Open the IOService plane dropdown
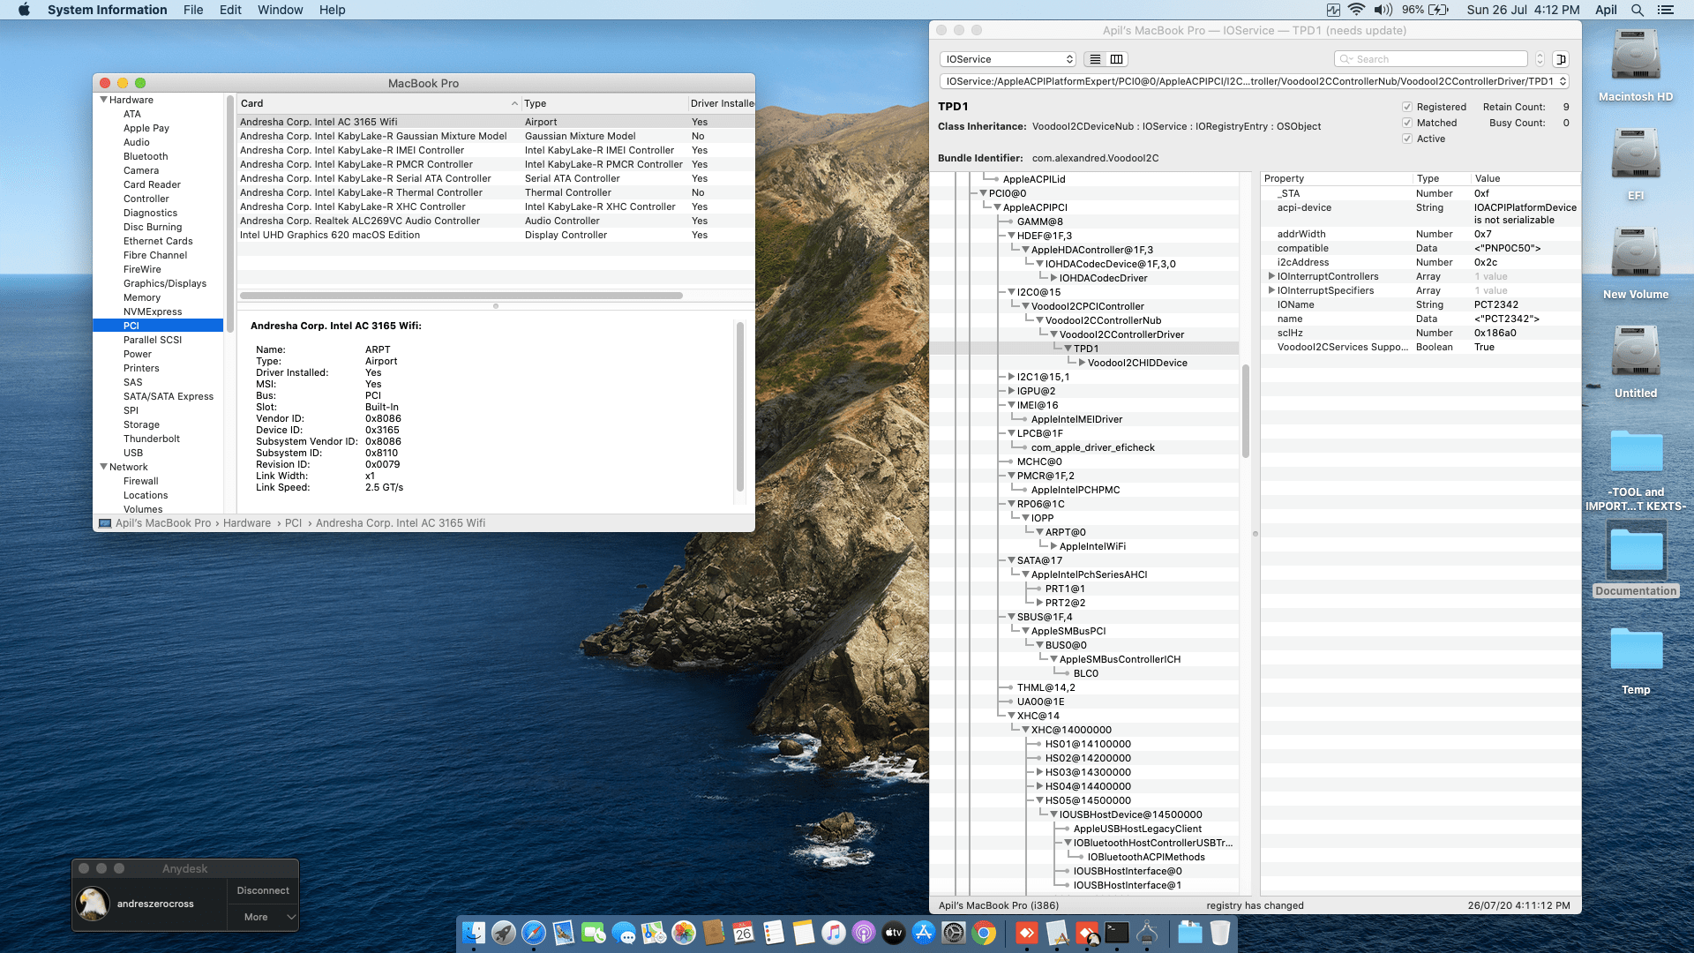1694x953 pixels. (1008, 59)
